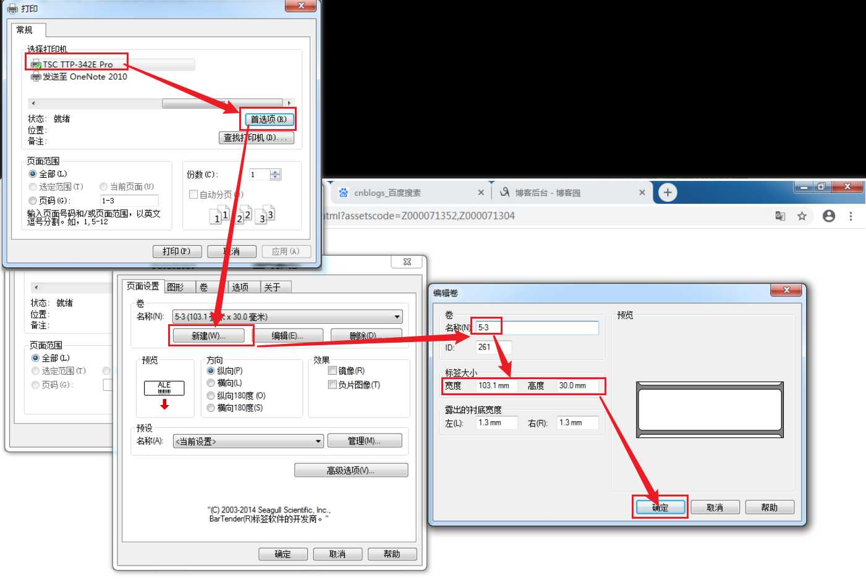Close the preferences dialog with X
Screen dimensions: 866x586
coord(407,262)
